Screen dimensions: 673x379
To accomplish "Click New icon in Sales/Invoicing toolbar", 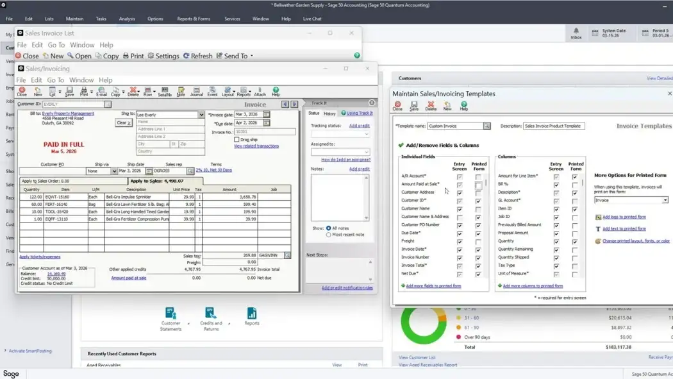I will pos(38,92).
